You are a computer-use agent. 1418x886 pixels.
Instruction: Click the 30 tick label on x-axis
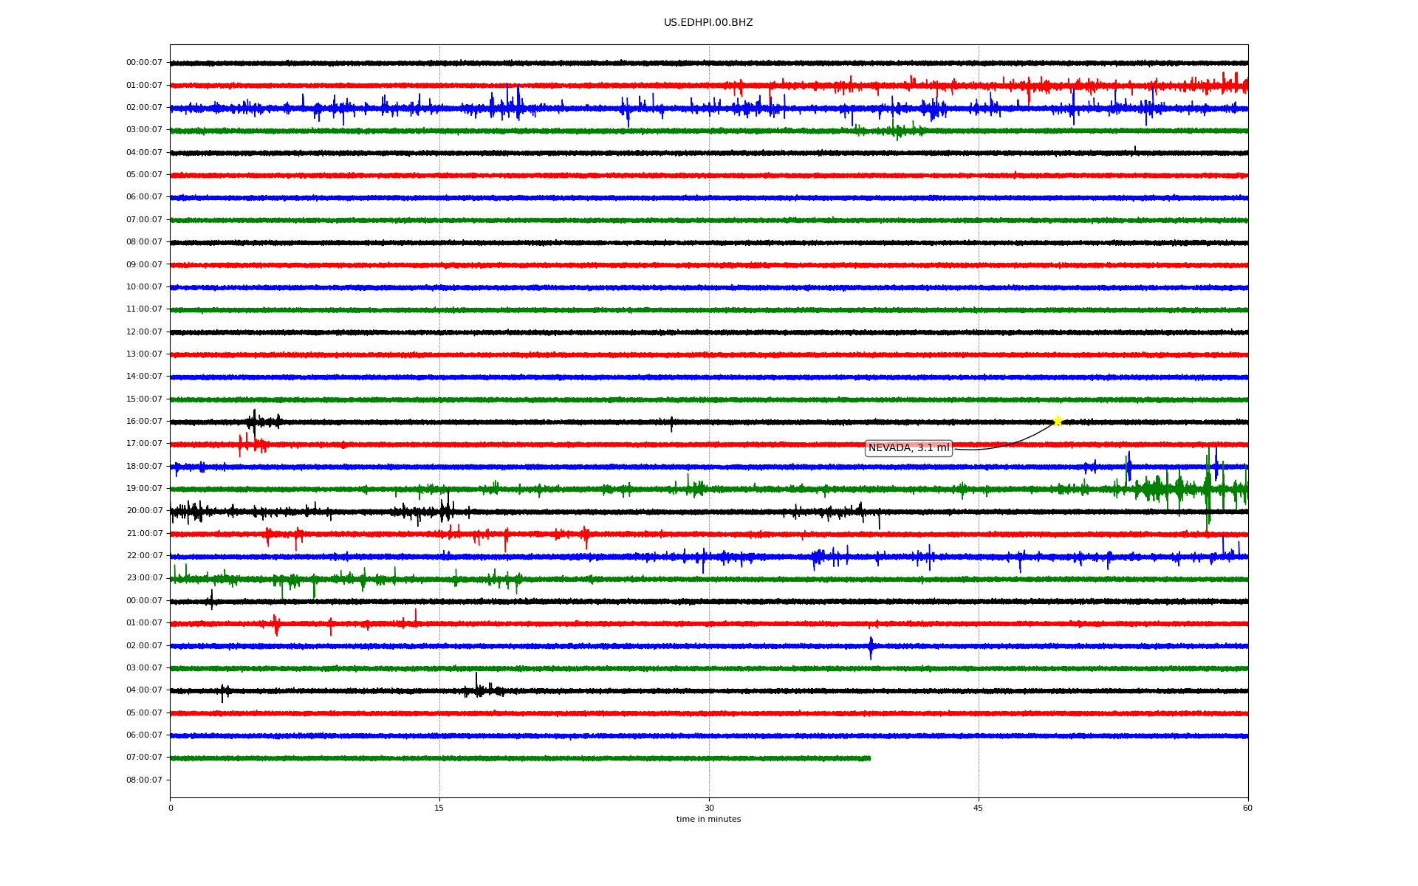tap(709, 808)
